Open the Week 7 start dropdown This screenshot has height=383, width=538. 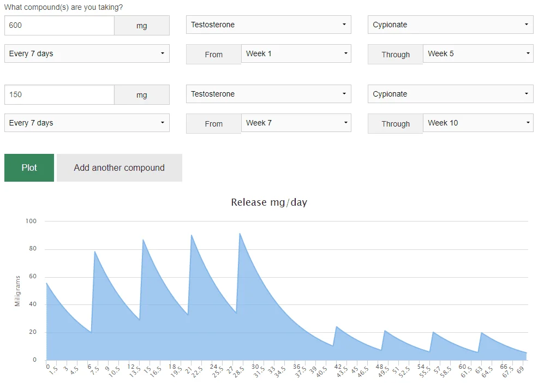pyautogui.click(x=296, y=123)
